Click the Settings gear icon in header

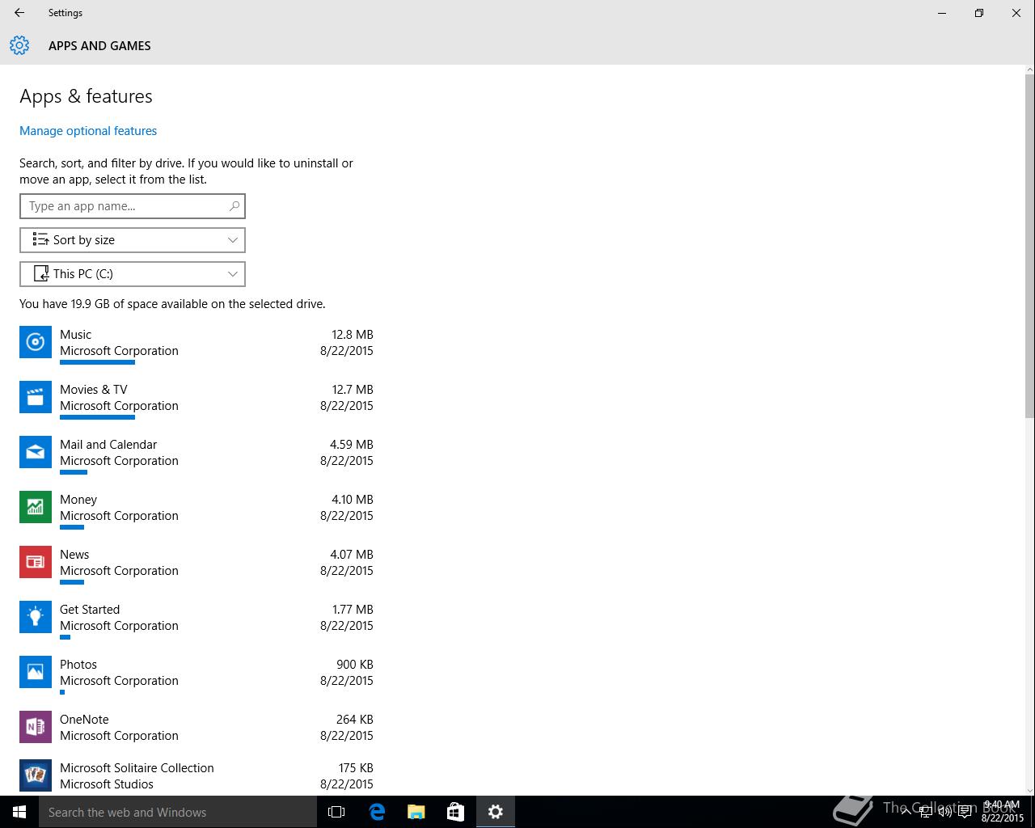tap(19, 45)
